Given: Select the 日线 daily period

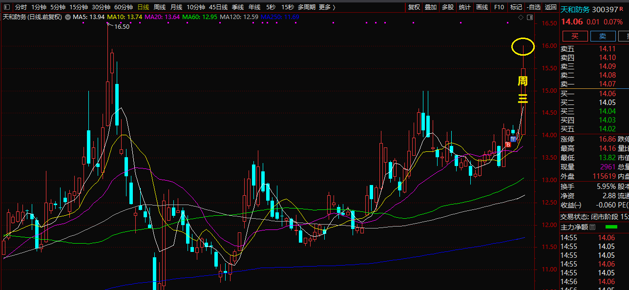Looking at the screenshot, I should pyautogui.click(x=143, y=7).
